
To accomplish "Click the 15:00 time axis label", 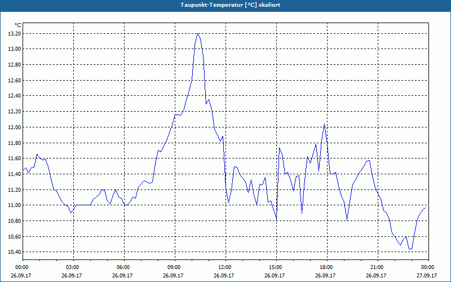I will click(276, 267).
